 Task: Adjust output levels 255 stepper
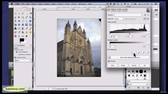point(149,46)
